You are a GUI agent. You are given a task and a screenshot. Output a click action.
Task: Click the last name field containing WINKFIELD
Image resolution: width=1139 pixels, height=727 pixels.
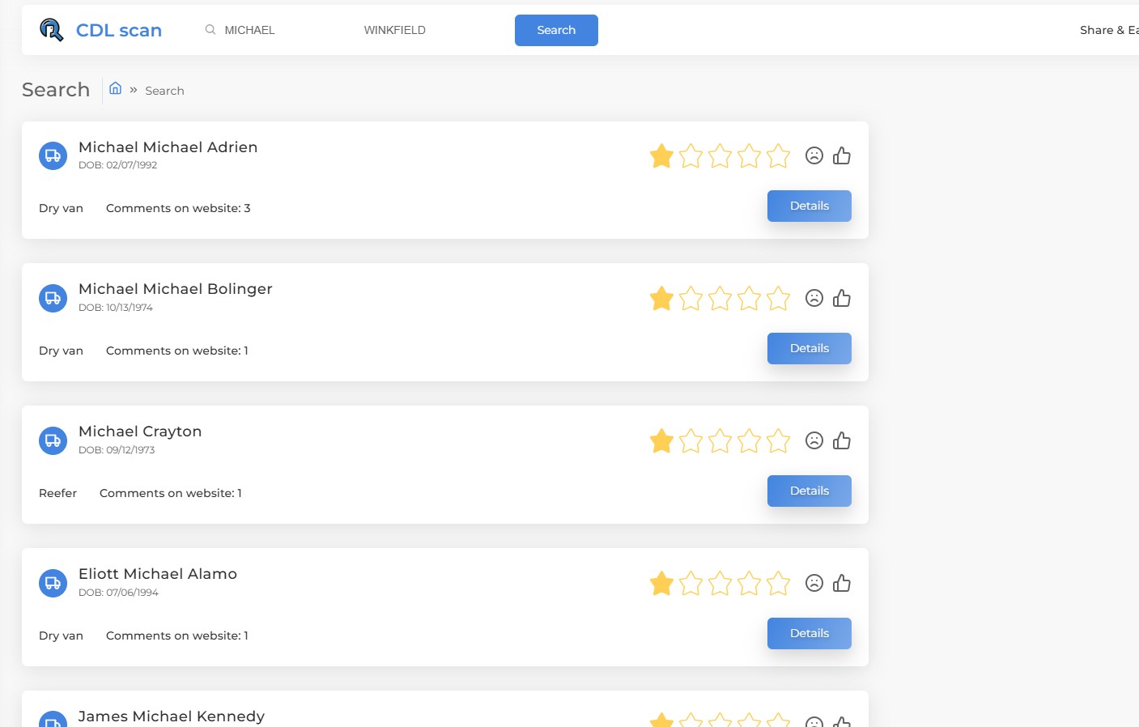(421, 30)
